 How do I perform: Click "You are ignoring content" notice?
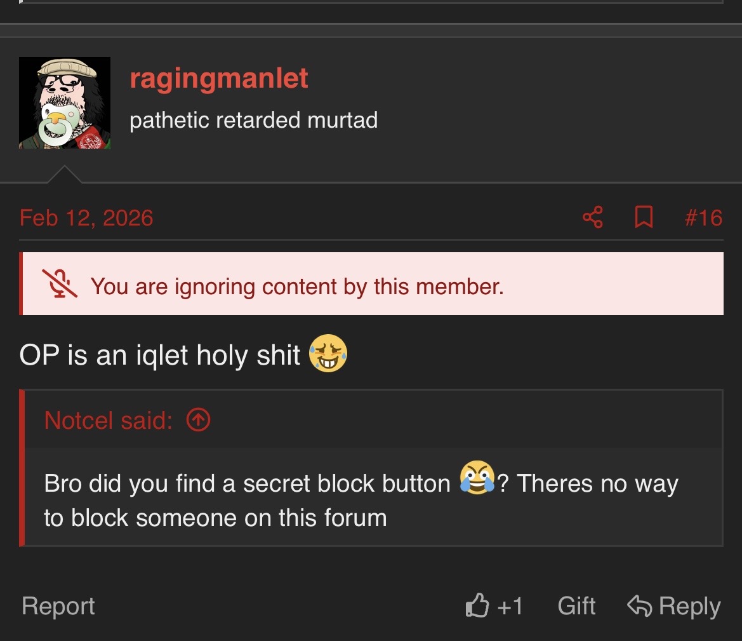pyautogui.click(x=297, y=287)
